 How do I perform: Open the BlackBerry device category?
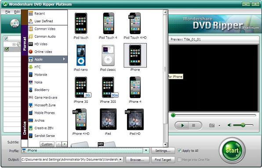[x=47, y=90]
